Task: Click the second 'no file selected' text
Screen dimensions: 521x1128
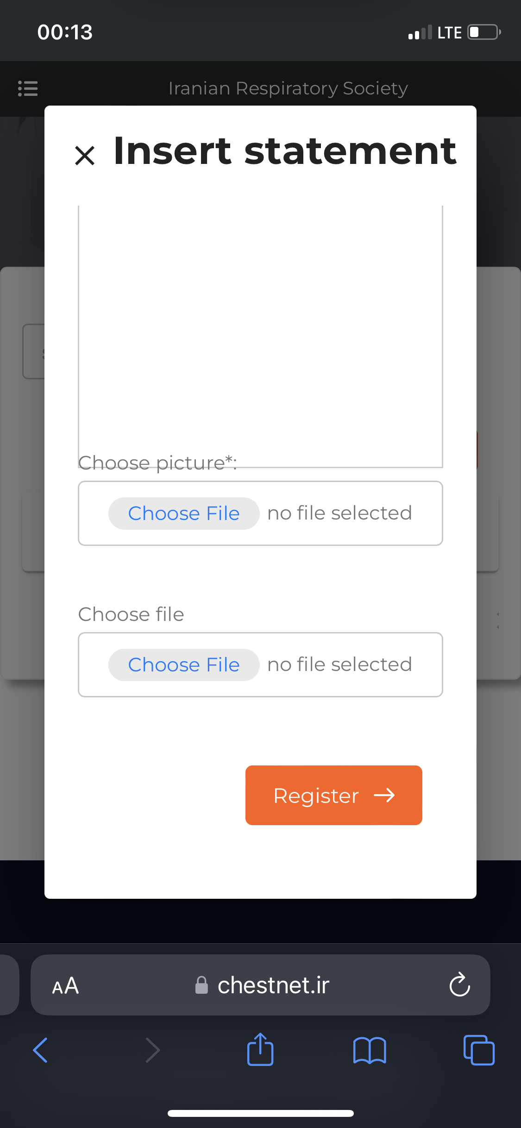Action: coord(339,665)
